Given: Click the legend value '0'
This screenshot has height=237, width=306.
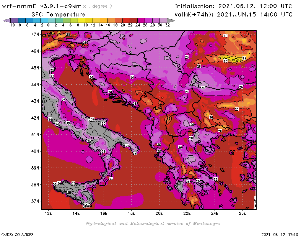Looking at the screenshot, I should tap(48, 25).
